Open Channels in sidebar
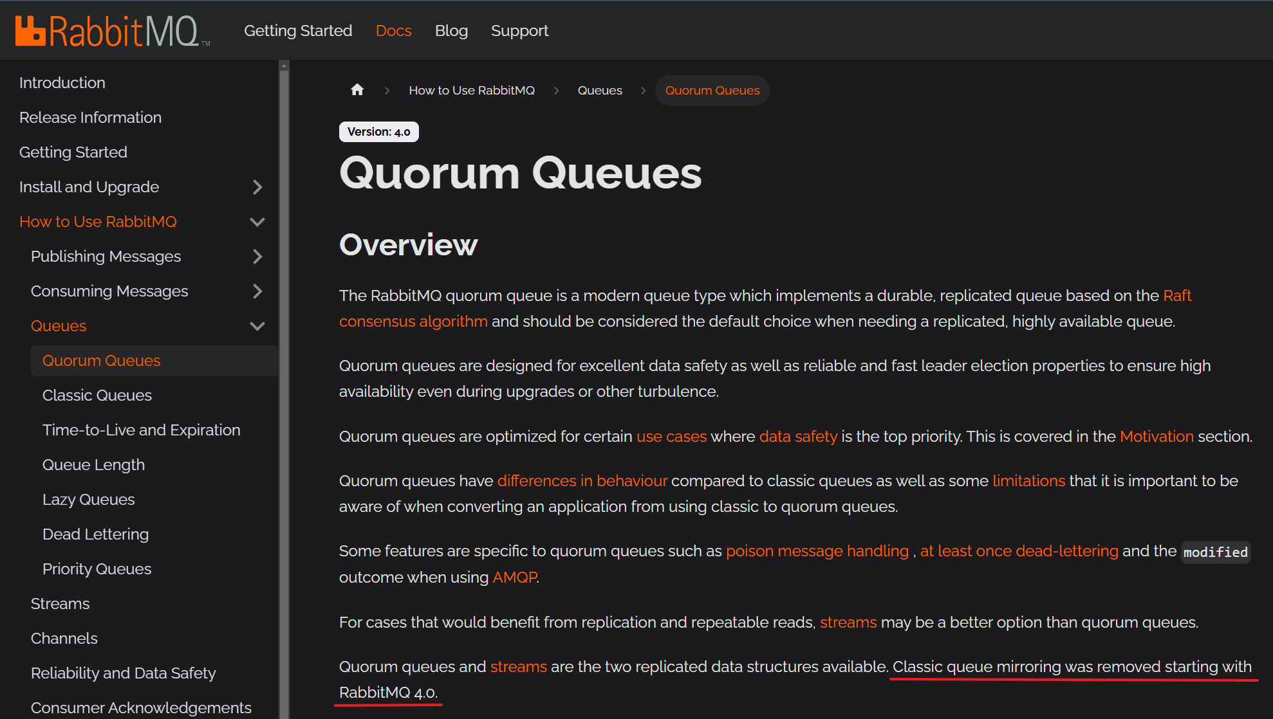Viewport: 1273px width, 719px height. (64, 639)
